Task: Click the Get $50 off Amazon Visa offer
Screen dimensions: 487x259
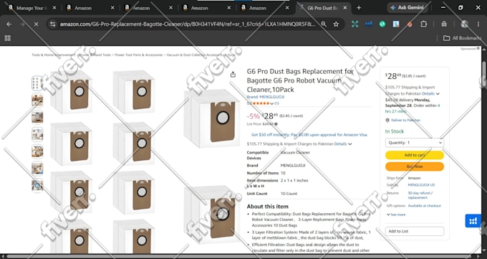Action: point(309,135)
